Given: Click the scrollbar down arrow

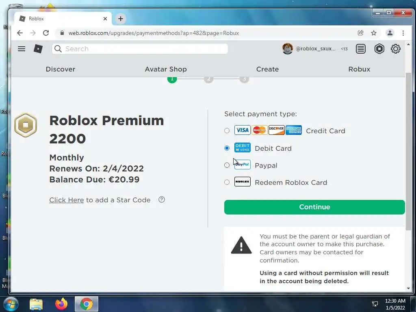Looking at the screenshot, I should pos(409,288).
